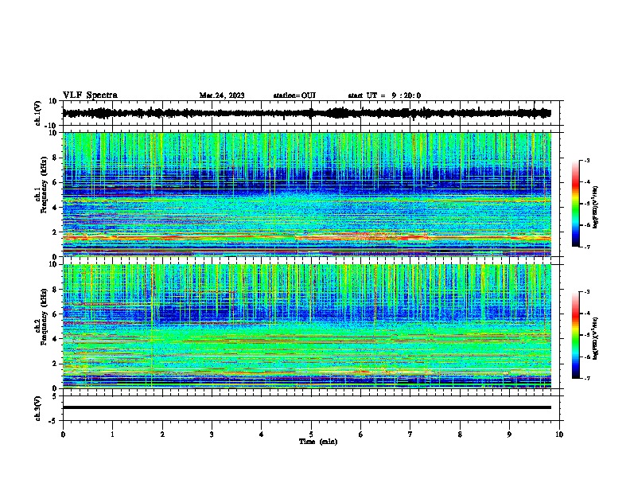Click the ch.3 flat voltage trace
630x487 pixels.
pyautogui.click(x=306, y=407)
